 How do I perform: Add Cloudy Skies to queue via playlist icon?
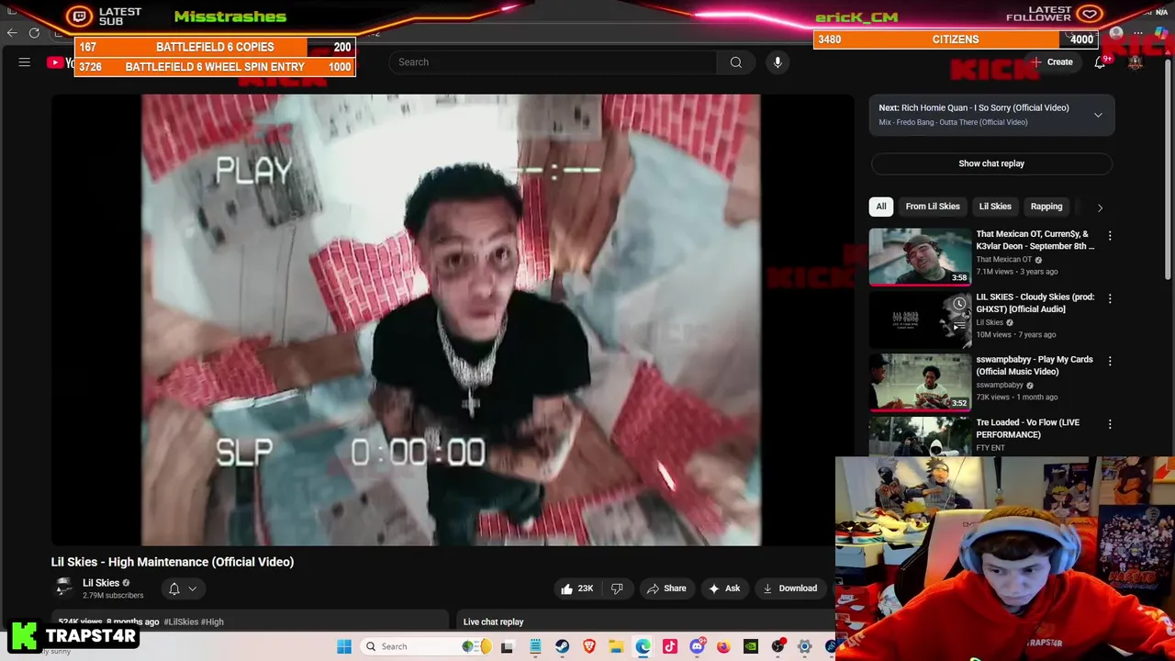pos(959,325)
